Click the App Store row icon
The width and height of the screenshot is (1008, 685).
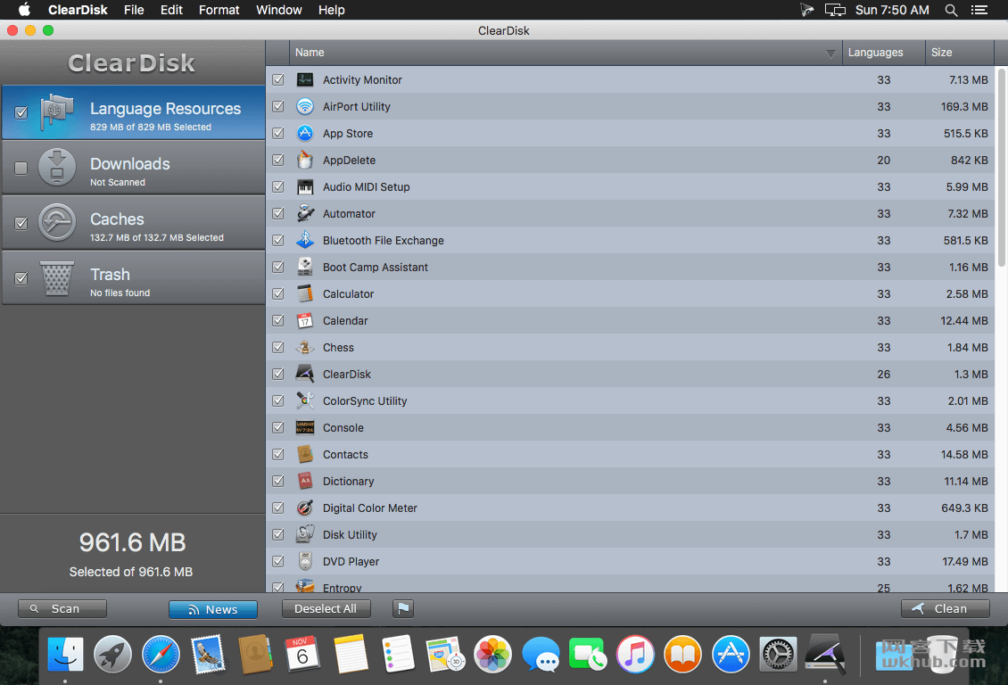[305, 133]
